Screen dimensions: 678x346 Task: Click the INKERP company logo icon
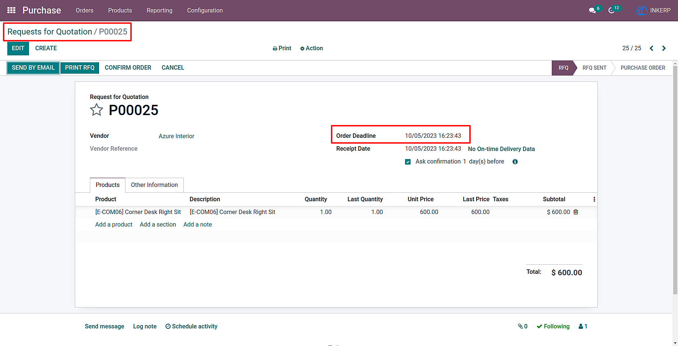coord(642,10)
